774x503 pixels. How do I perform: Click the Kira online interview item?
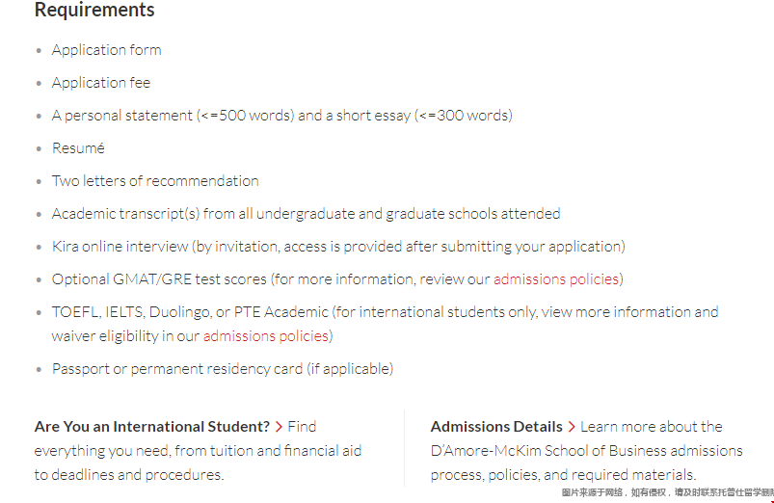[338, 247]
